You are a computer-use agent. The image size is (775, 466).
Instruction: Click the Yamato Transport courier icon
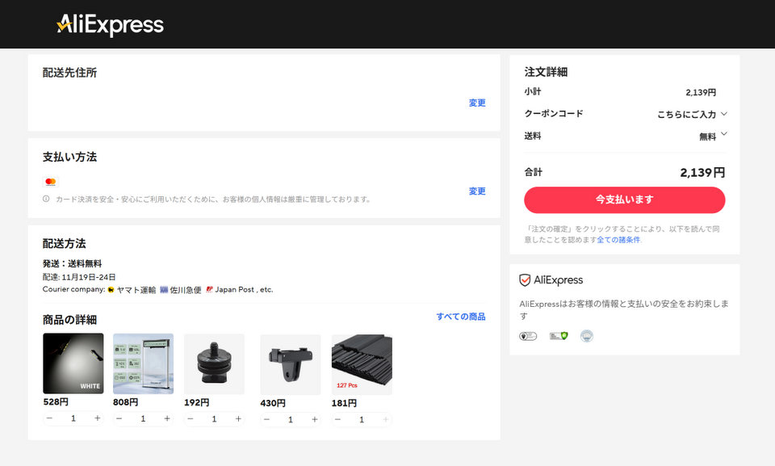pyautogui.click(x=111, y=289)
